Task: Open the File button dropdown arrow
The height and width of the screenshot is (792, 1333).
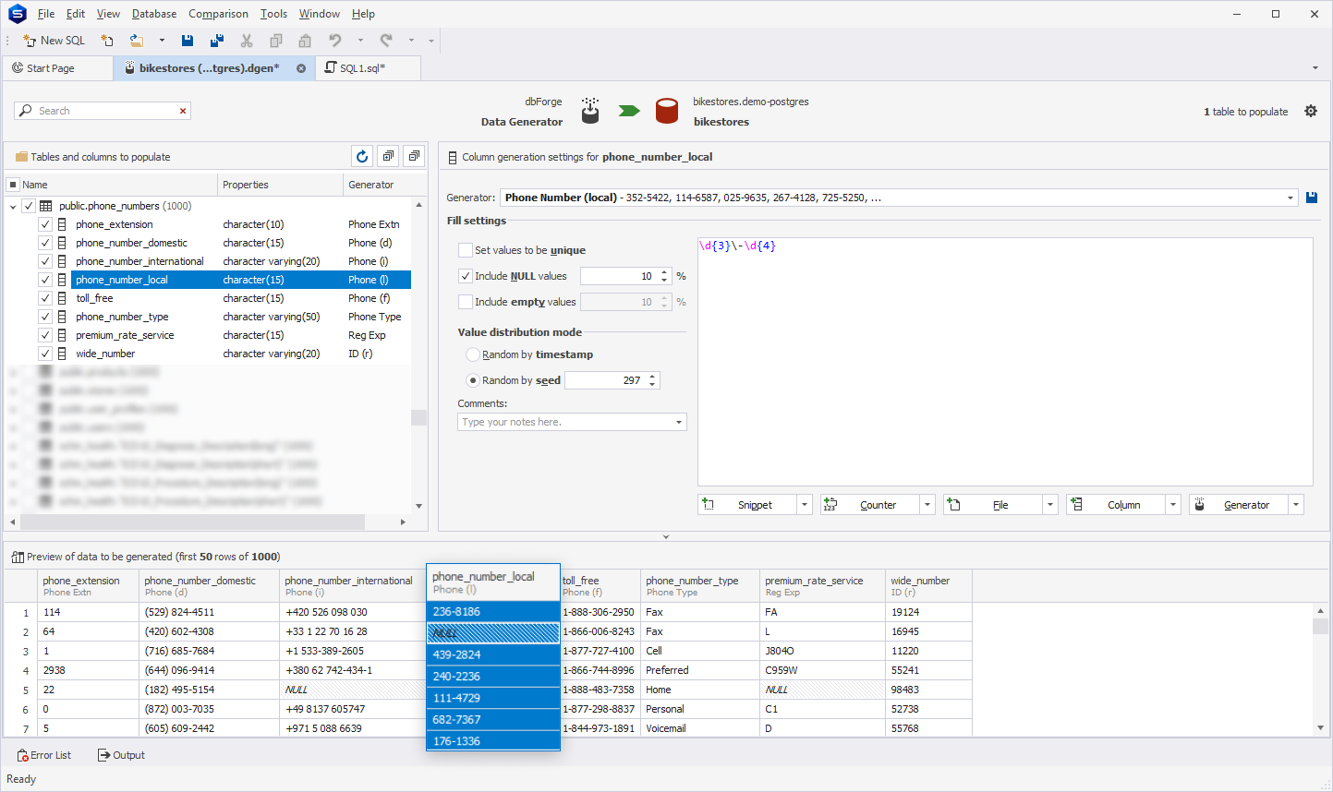Action: click(1050, 505)
